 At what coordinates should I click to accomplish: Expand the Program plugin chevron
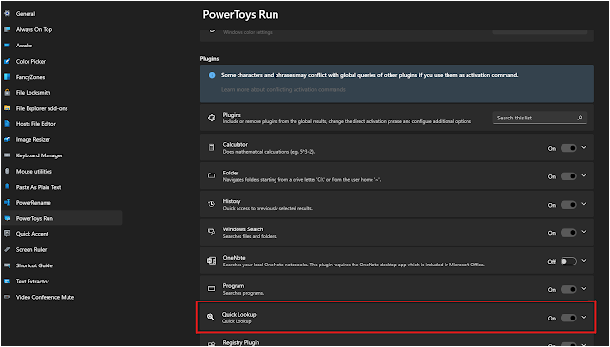(x=584, y=289)
